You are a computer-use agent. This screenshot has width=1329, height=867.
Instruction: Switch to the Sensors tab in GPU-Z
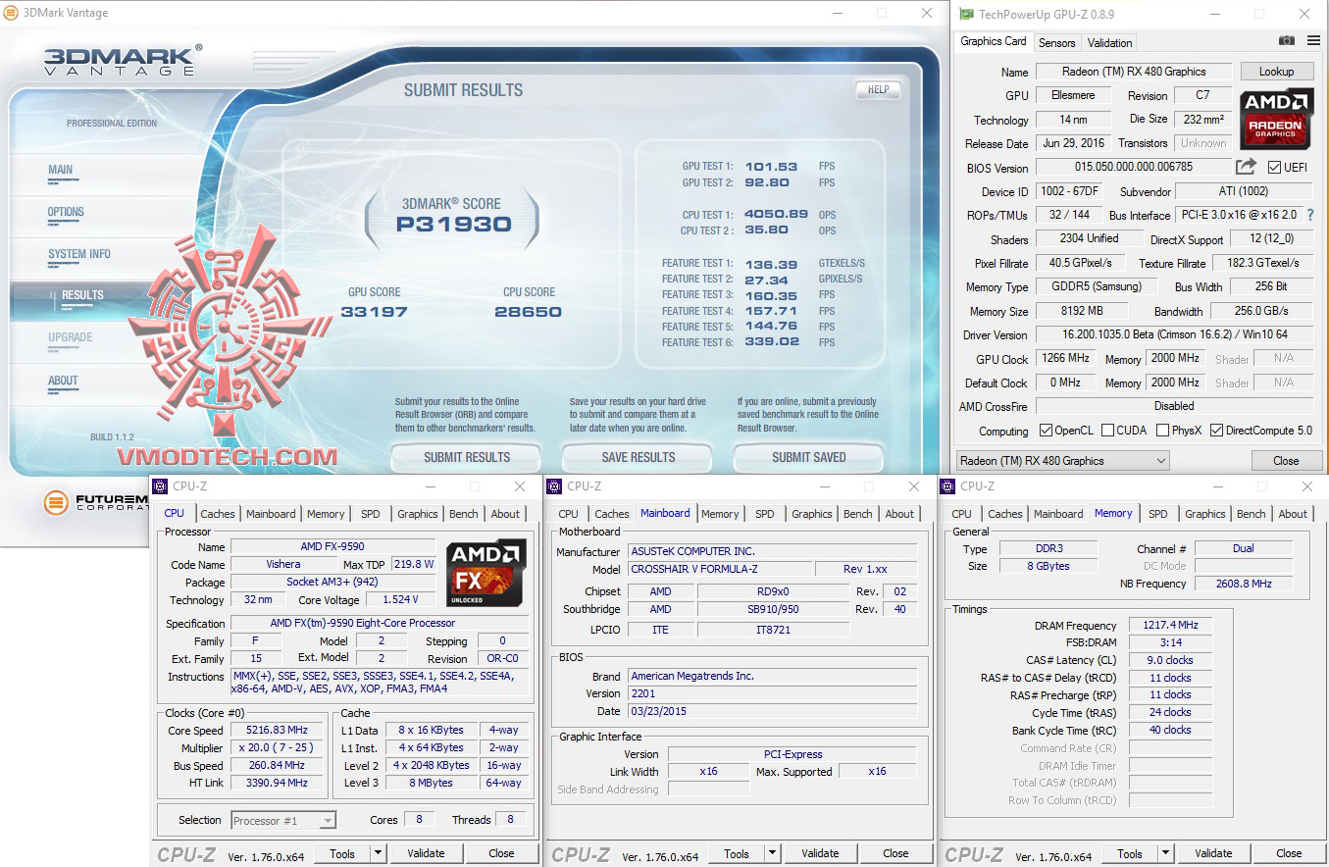(1056, 42)
